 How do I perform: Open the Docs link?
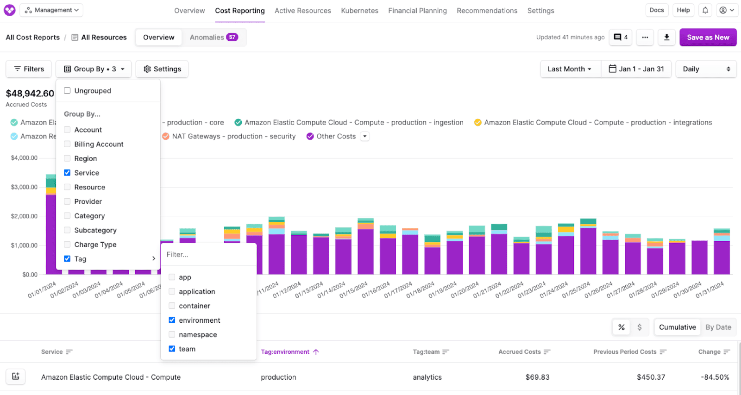[x=657, y=10]
